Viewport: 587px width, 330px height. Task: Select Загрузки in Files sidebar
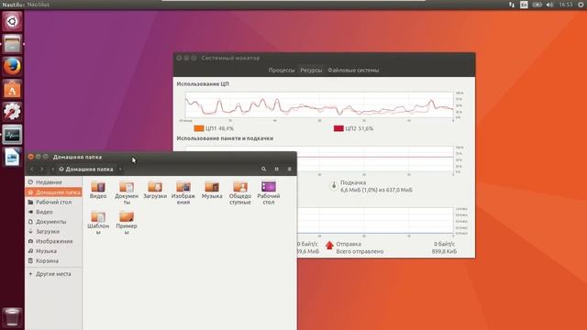[53, 231]
